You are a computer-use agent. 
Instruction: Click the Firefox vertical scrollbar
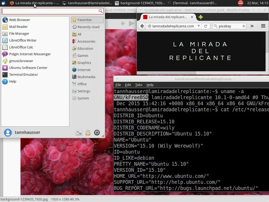coord(268,42)
